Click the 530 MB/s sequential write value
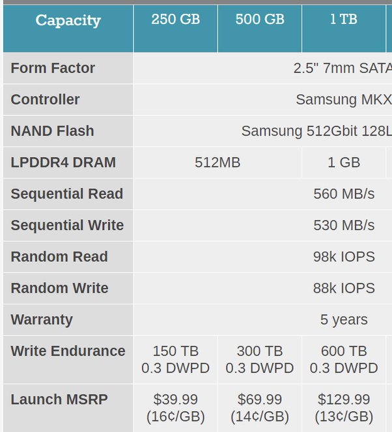The image size is (392, 432). point(344,225)
